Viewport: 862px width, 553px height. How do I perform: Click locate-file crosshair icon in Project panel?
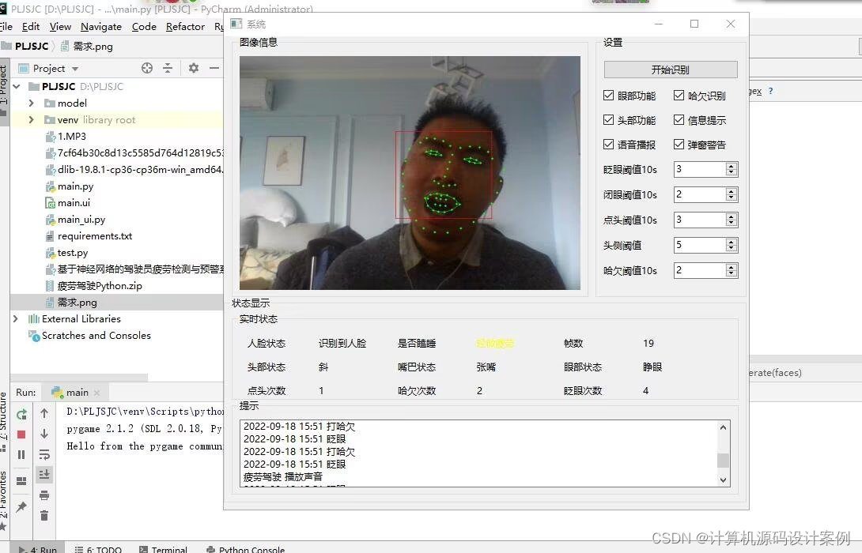147,68
